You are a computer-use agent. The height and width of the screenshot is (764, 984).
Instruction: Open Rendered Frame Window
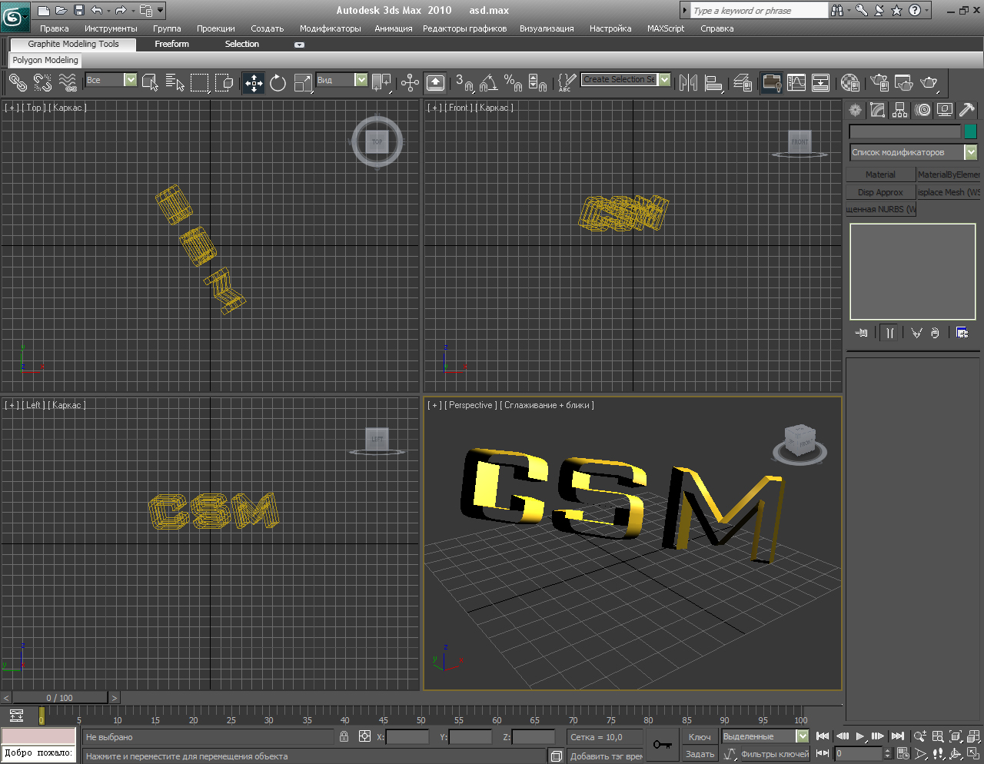904,82
